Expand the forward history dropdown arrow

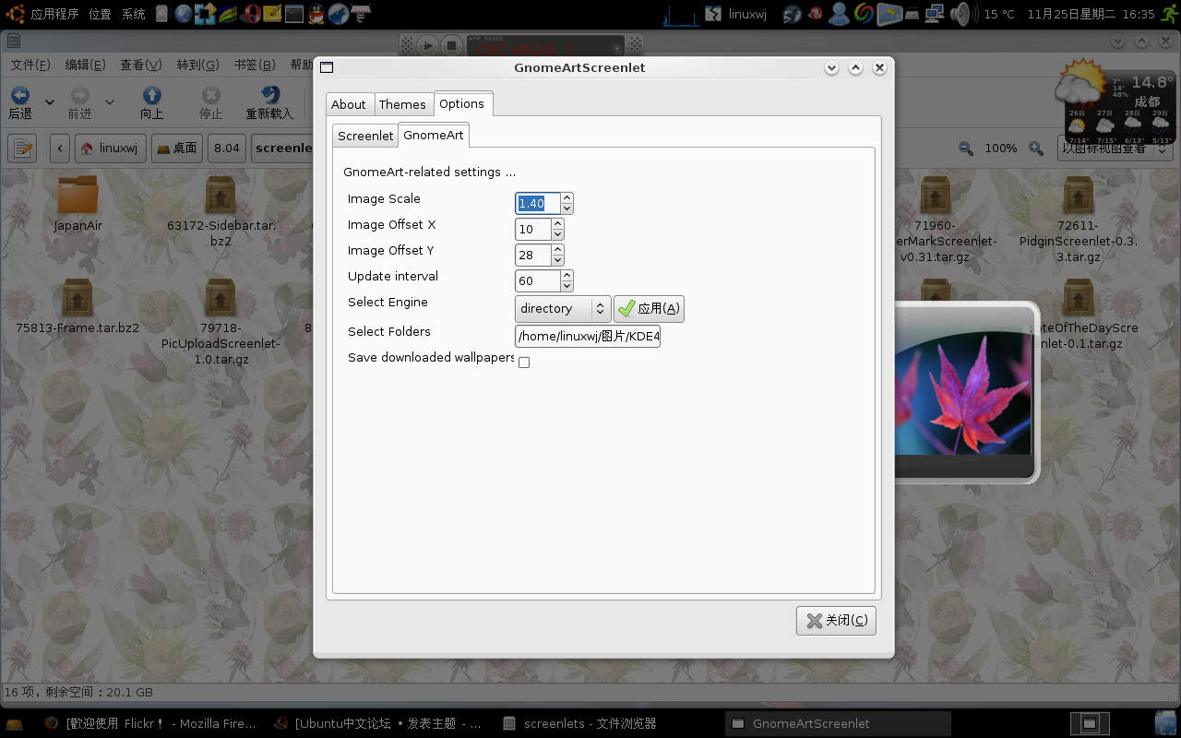coord(109,102)
